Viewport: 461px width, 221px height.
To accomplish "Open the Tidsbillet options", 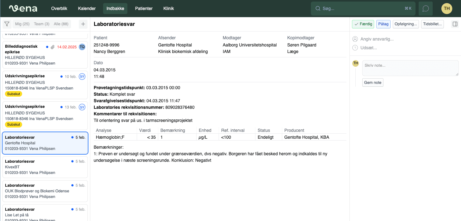I will click(432, 24).
